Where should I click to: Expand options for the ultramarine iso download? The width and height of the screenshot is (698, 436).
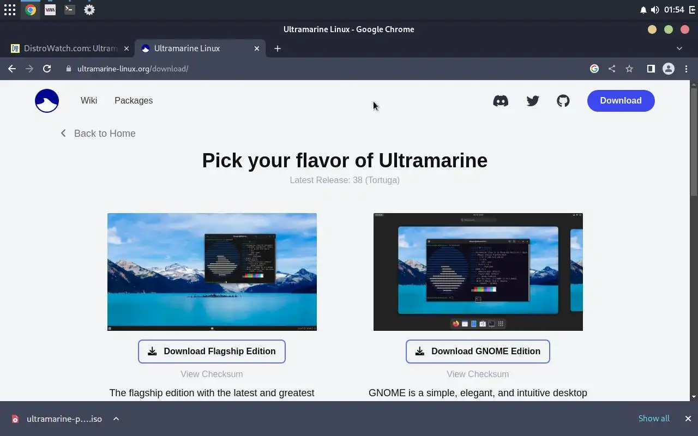[x=116, y=419]
